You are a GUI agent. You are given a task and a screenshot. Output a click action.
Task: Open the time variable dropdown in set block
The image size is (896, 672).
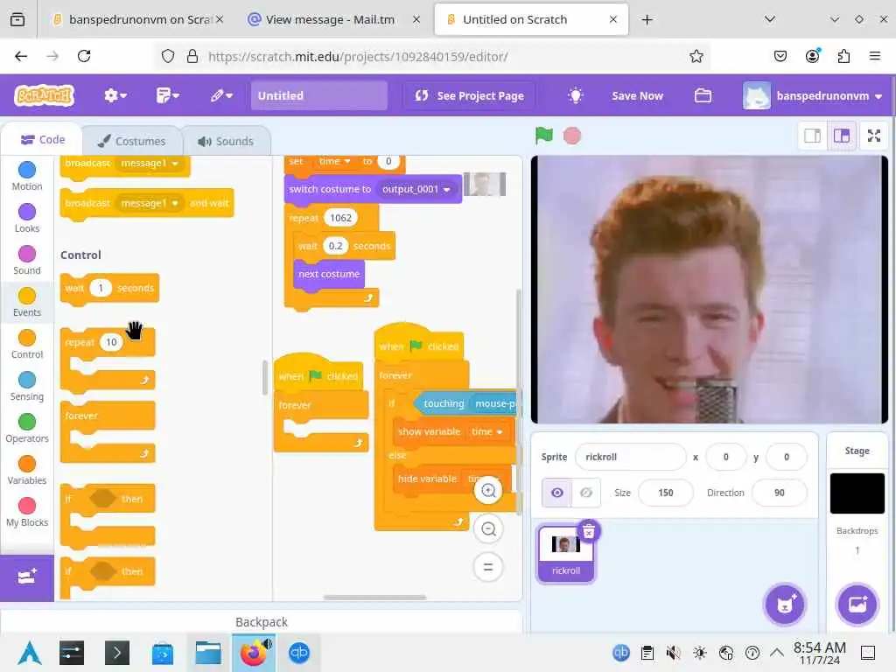pyautogui.click(x=334, y=161)
